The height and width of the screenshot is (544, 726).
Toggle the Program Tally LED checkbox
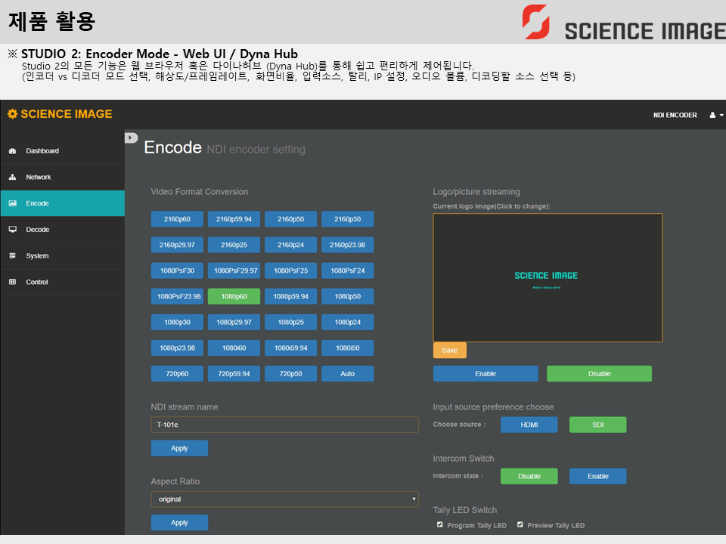tap(440, 524)
